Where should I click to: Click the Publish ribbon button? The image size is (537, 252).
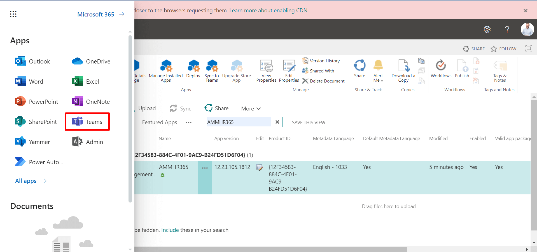pyautogui.click(x=462, y=69)
